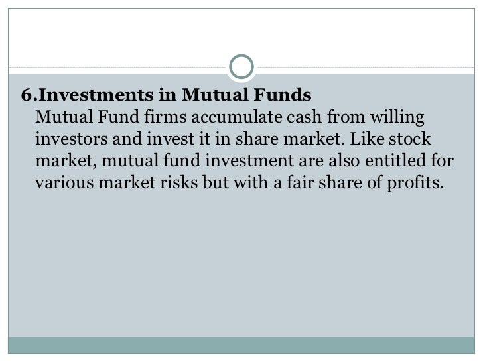Image resolution: width=483 pixels, height=362 pixels.
Task: Click the words "Like stock" ending the second line
Action: tap(390, 139)
